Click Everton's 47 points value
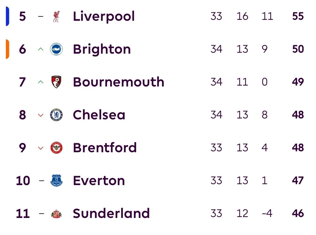This screenshot has width=316, height=235. coord(298,180)
